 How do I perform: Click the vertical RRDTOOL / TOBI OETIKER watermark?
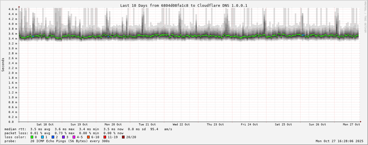(365, 17)
